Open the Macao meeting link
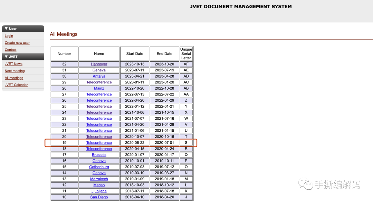 [99, 185]
